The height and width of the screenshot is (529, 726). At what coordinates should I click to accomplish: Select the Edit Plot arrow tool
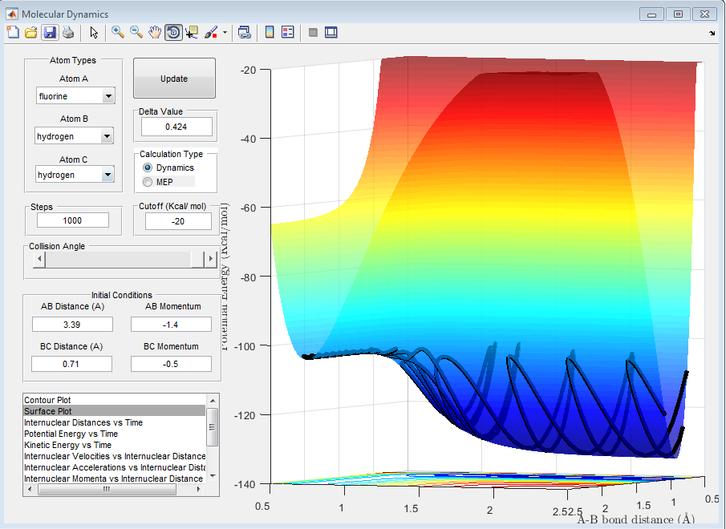click(x=94, y=32)
